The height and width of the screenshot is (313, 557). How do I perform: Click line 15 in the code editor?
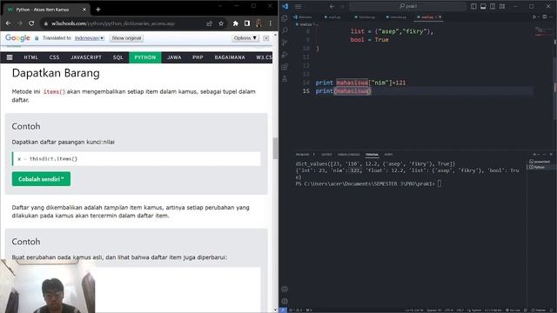click(x=423, y=91)
